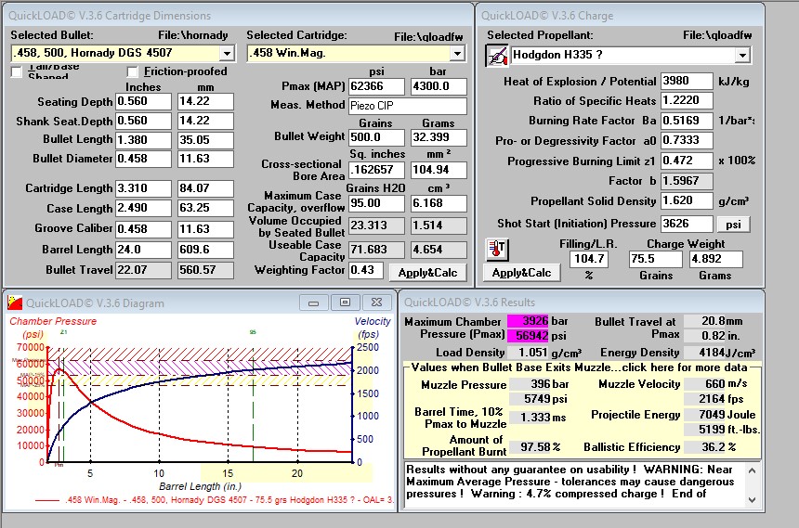This screenshot has width=799, height=528.
Task: Click the Burning Rate Factor Ba field
Action: click(687, 121)
